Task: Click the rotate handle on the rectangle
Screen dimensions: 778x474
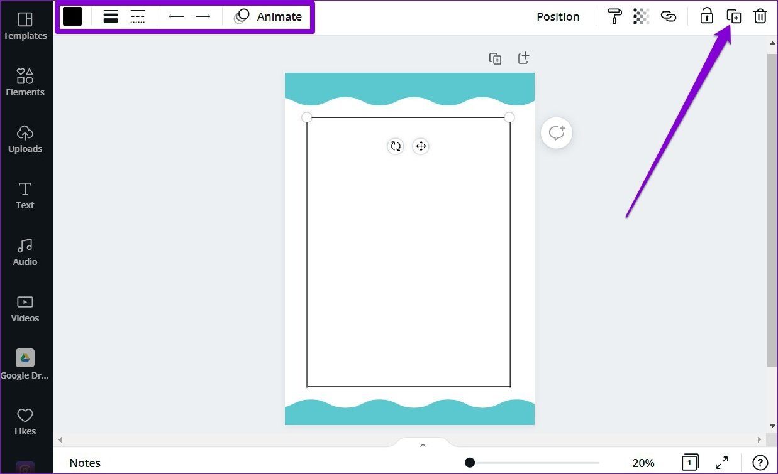Action: tap(396, 146)
